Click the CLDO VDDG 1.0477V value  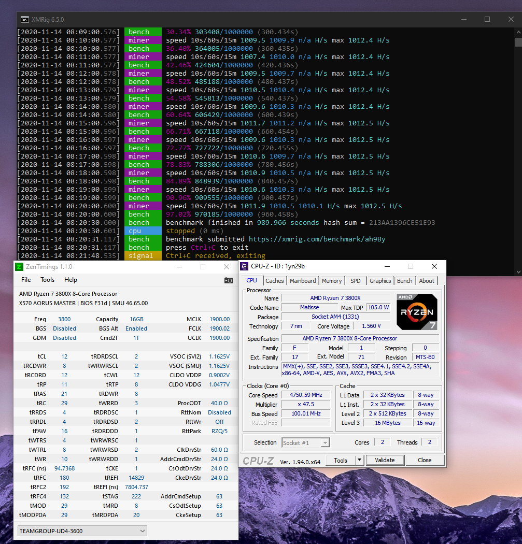tap(219, 384)
